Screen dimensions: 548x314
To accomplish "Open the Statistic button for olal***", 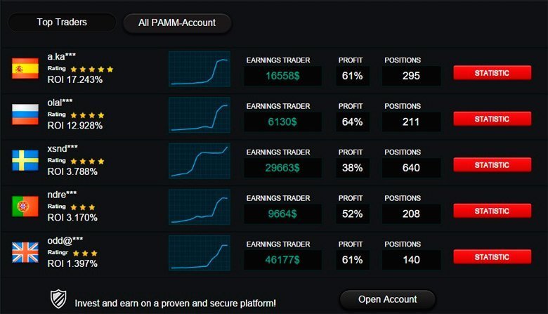I will tap(492, 119).
